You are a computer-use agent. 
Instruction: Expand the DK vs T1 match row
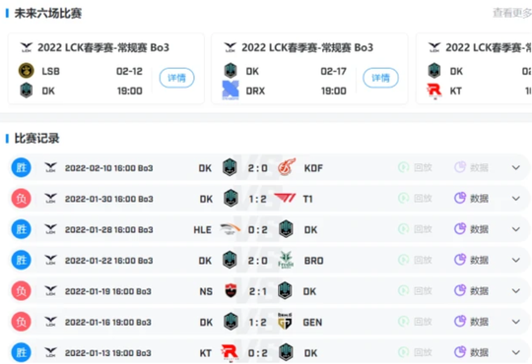[x=516, y=199]
